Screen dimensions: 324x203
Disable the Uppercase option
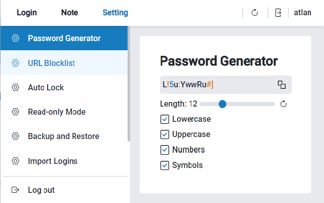165,134
